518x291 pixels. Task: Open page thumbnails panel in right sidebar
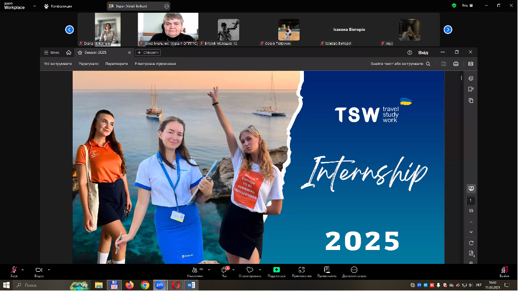[x=471, y=101]
